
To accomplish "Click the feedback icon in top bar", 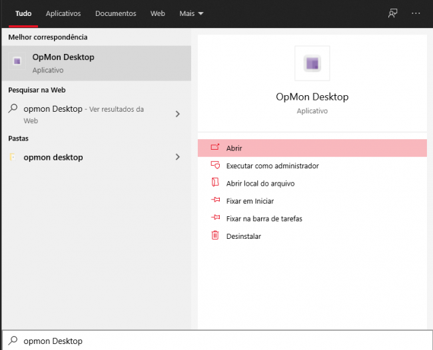I will point(393,13).
